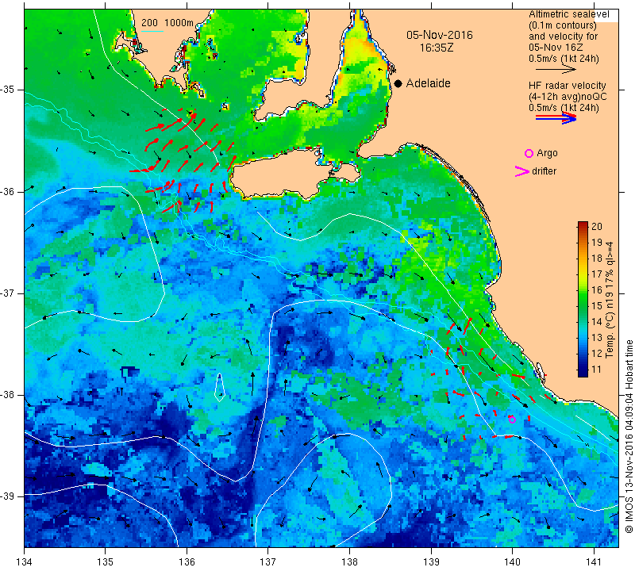Click the Argo legend label
Viewport: 635px width, 571px height.
pyautogui.click(x=547, y=153)
